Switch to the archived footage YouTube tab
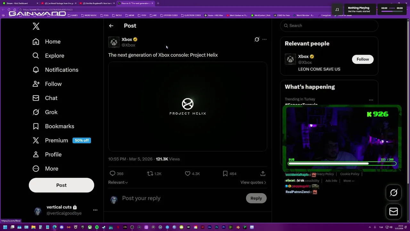 (59, 3)
